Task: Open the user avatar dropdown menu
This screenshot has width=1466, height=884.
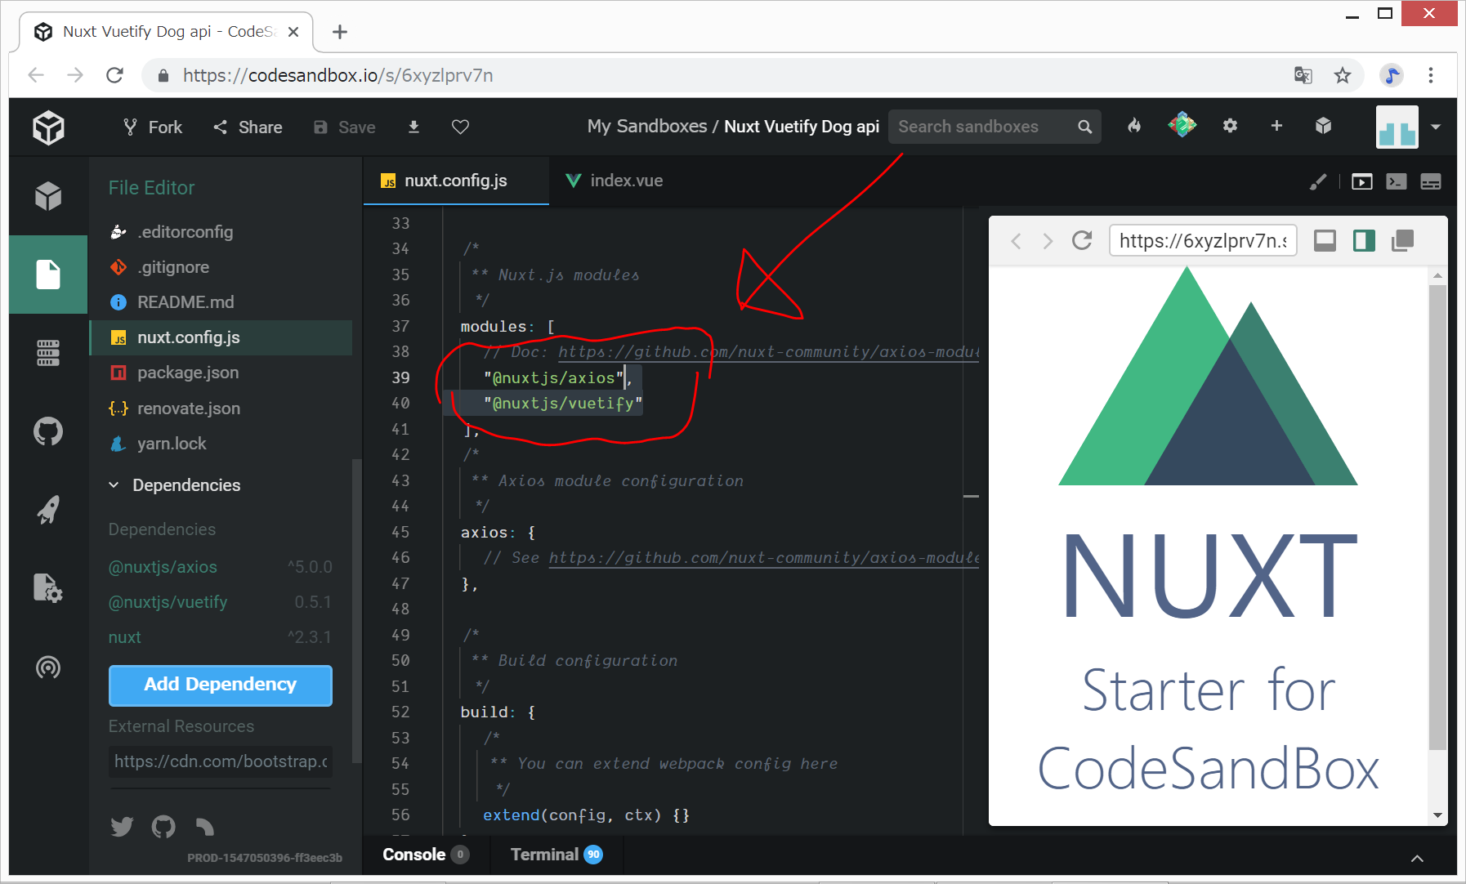Action: coord(1436,127)
